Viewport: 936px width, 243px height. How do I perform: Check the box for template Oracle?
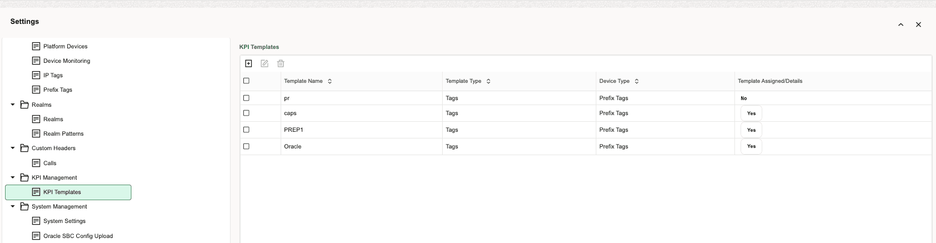246,146
